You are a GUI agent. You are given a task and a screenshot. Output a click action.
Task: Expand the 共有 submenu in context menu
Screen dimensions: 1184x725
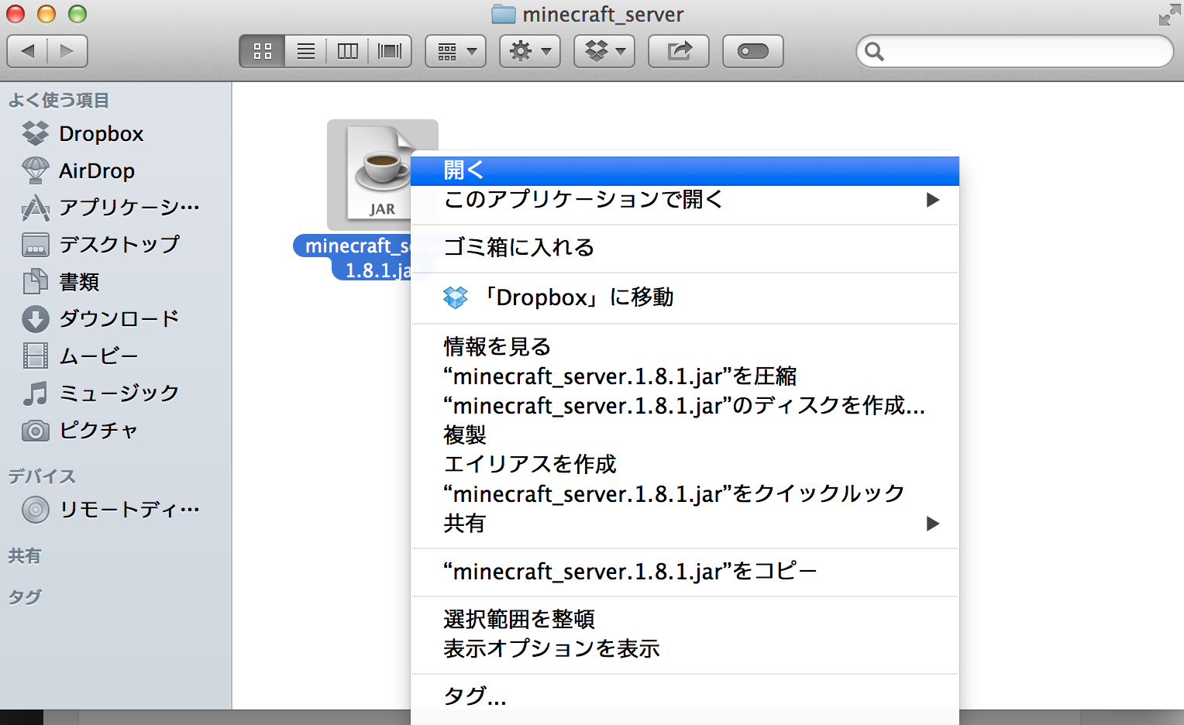point(685,523)
